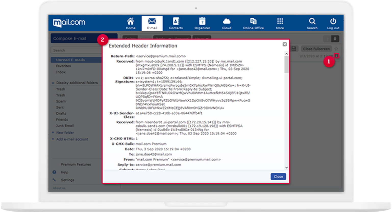Viewport: 392px width, 212px height.
Task: Mark the e-mail with the star icon
Action: pos(336,49)
